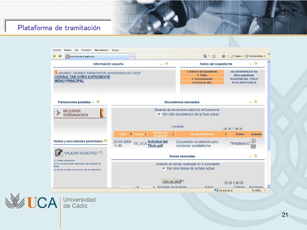
Task: Go to last page of documents list
Action: (x=241, y=128)
